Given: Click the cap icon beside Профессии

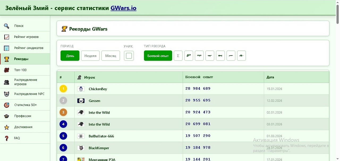Looking at the screenshot, I should 7,116.
